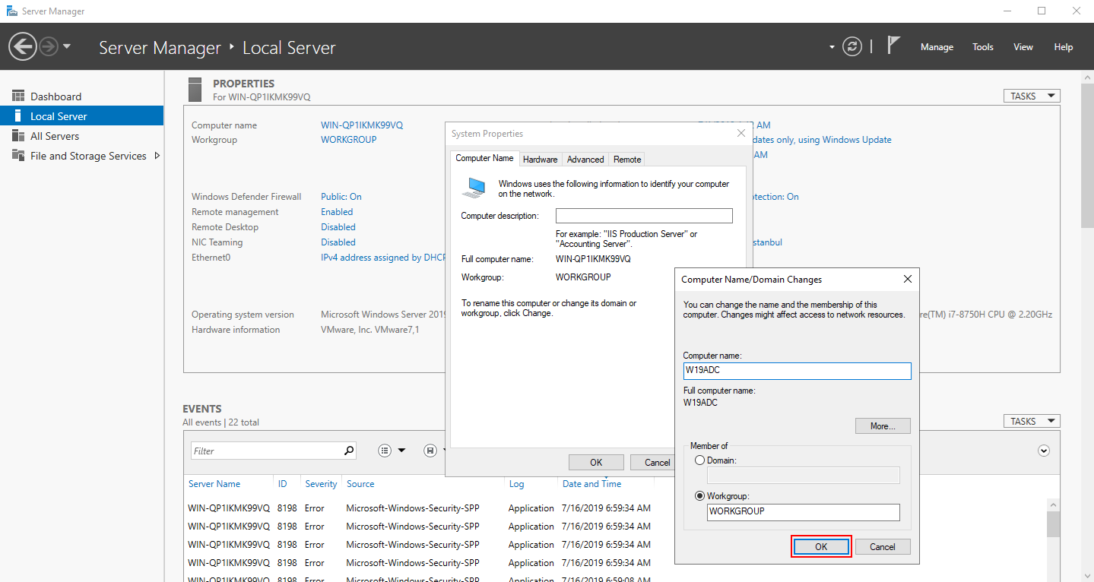
Task: Select the Workgroup radio button
Action: pos(699,496)
